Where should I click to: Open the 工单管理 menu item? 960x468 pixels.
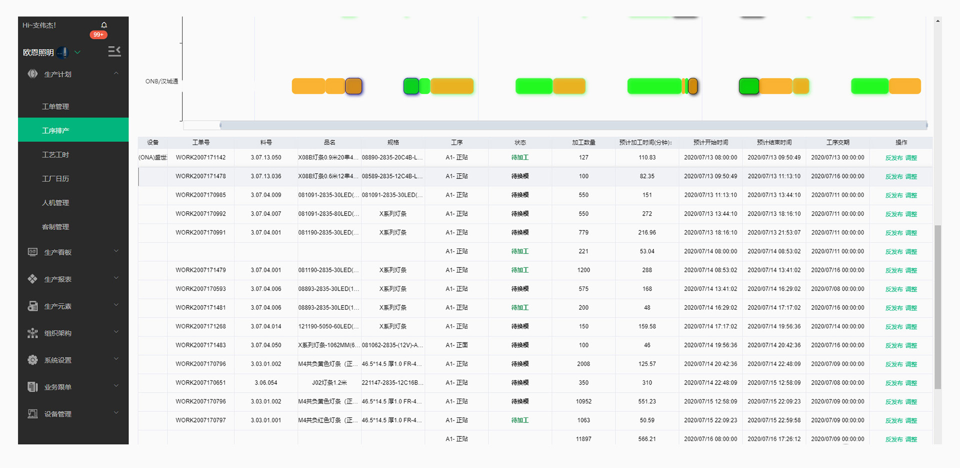point(73,106)
